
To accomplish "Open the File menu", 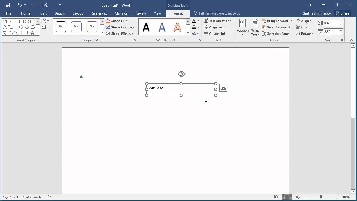I will 9,13.
